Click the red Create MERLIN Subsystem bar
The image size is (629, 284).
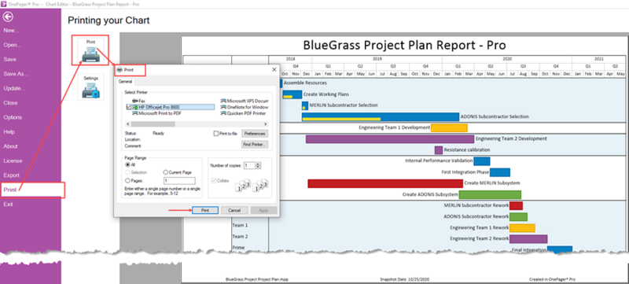[x=385, y=183]
